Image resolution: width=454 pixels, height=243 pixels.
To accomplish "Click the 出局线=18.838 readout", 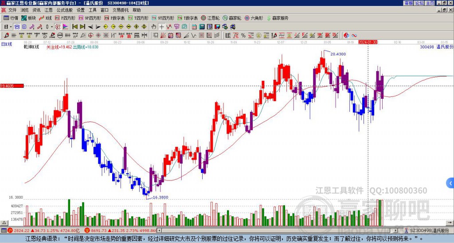I will pos(86,47).
